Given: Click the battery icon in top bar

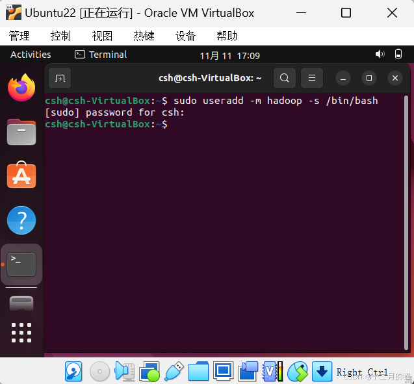Looking at the screenshot, I should 398,54.
